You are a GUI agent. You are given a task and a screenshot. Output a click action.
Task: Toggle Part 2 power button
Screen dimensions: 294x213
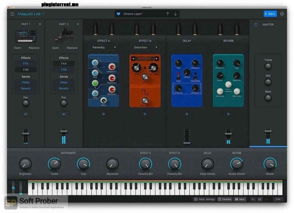click(x=63, y=114)
